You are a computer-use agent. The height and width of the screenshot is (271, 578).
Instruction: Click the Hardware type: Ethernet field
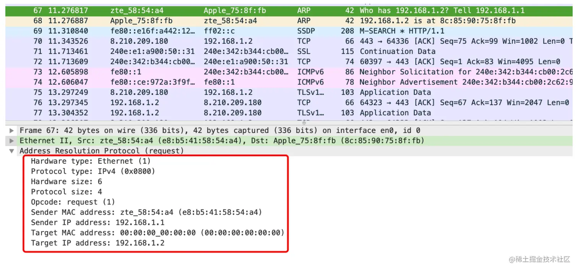click(91, 161)
